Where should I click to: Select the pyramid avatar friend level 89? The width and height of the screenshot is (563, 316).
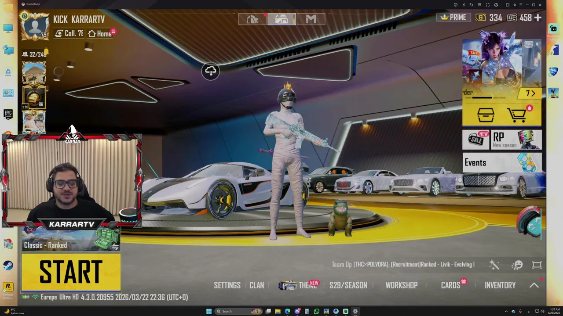click(x=34, y=72)
